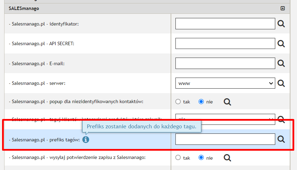
Task: Click magnifier icon next to prefiks tagów field
Action: pyautogui.click(x=281, y=139)
